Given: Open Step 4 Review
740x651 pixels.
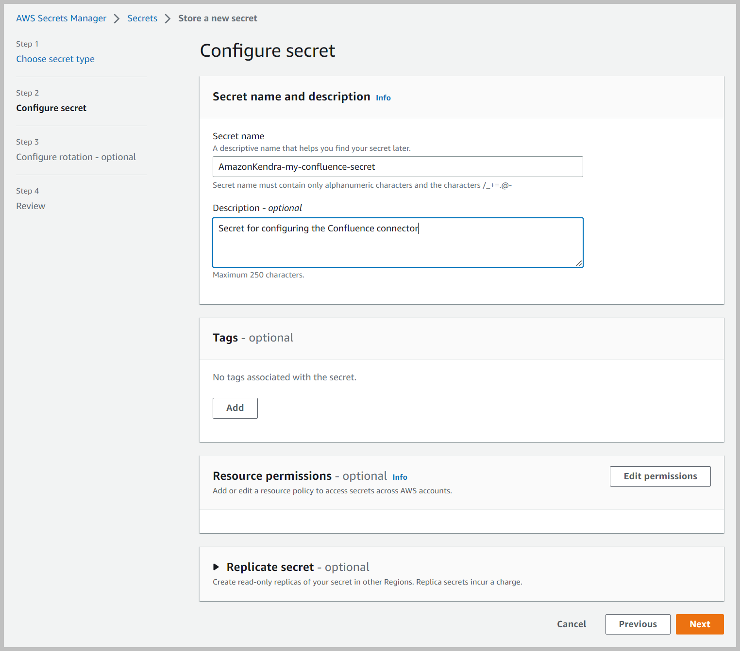Looking at the screenshot, I should click(x=31, y=206).
